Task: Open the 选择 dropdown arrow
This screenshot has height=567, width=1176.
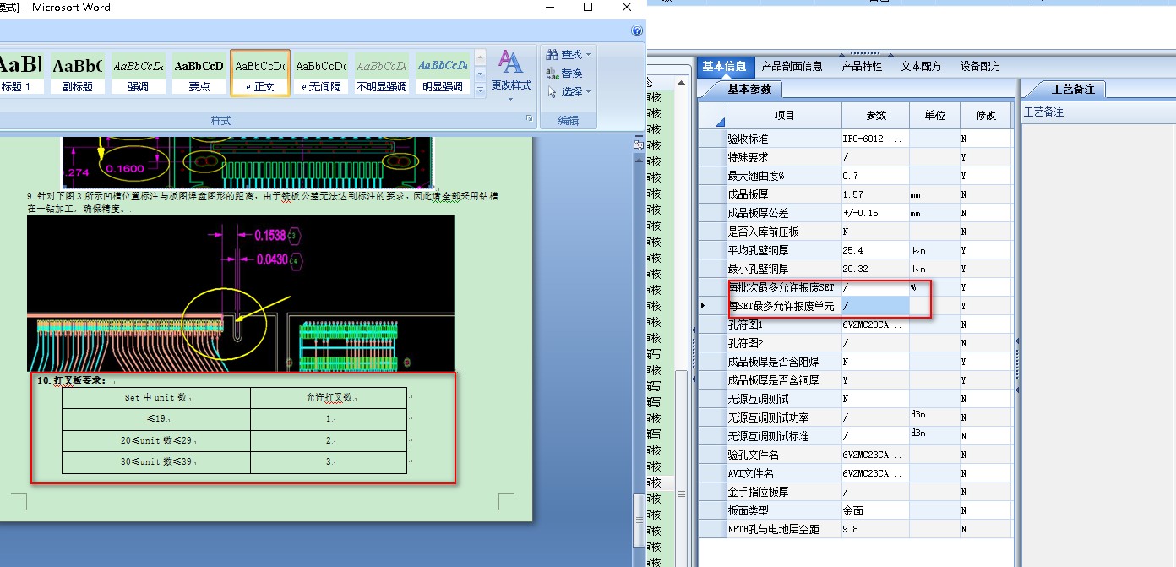Action: [x=589, y=92]
